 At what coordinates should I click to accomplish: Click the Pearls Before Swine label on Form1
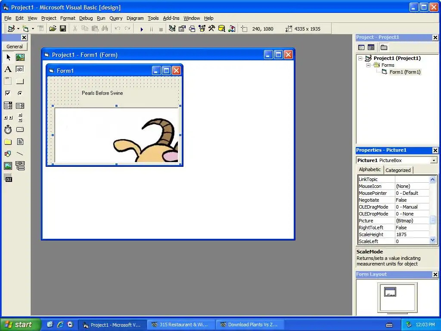pos(102,93)
